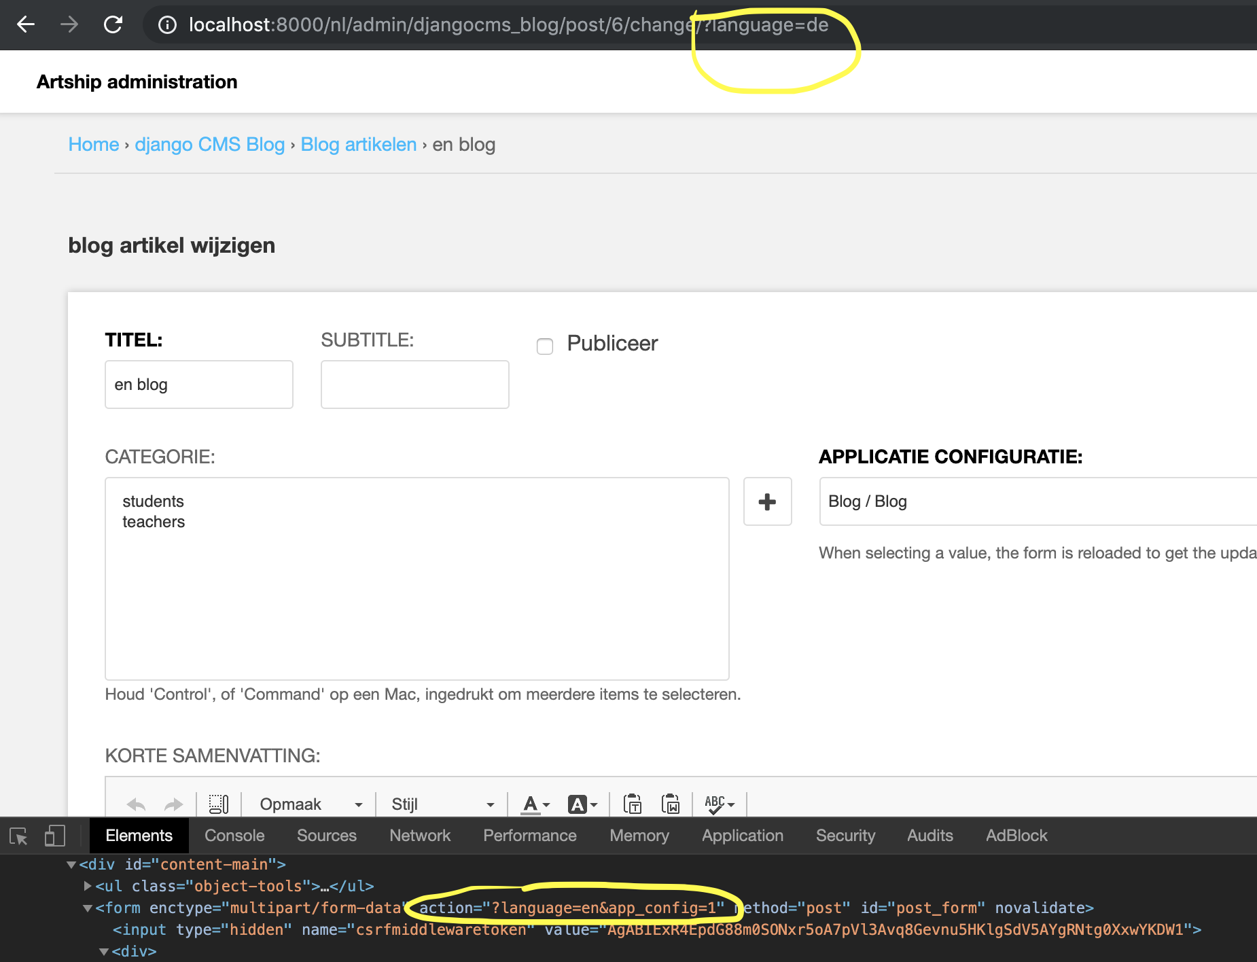Click the empty Subtitle input field

coord(415,385)
